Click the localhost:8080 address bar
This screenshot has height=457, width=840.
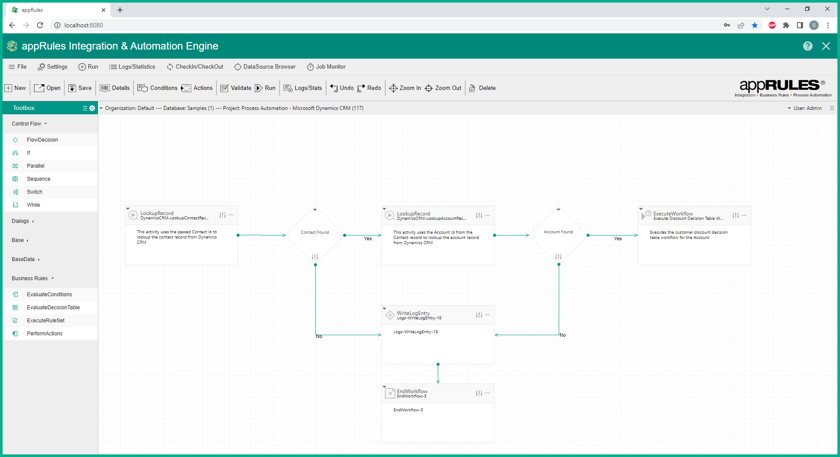click(383, 25)
